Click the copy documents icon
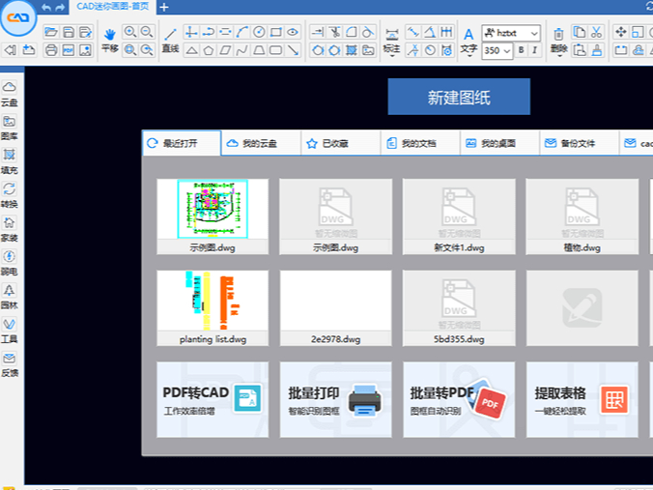 (580, 32)
